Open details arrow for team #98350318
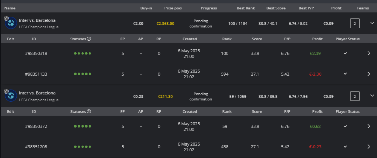377x158 pixels. [369, 53]
